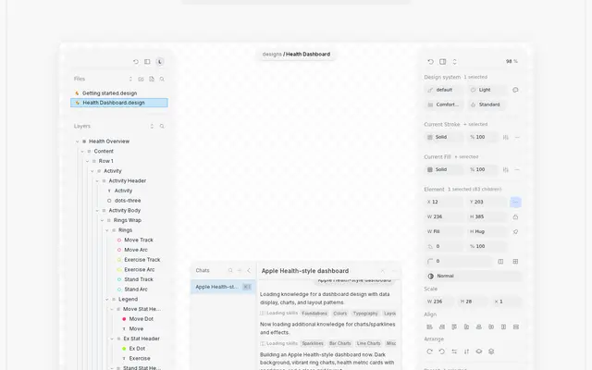Click the speech bubble icon beside Light
The width and height of the screenshot is (592, 370).
click(515, 90)
